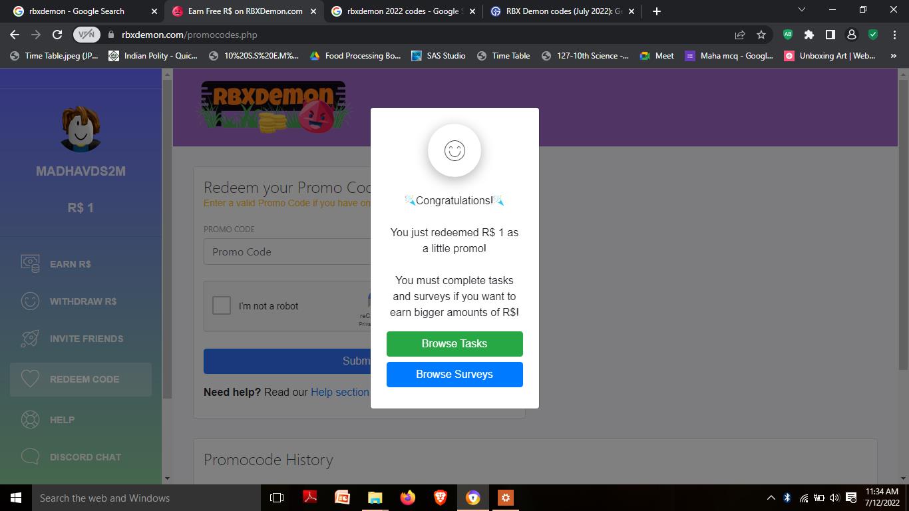Image resolution: width=909 pixels, height=511 pixels.
Task: Click the Browse Tasks button
Action: coord(454,343)
